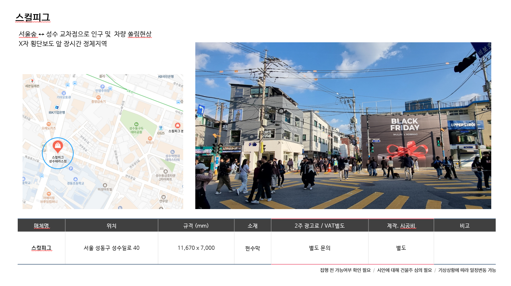Click the 성수동구두 테마공원 park icon
This screenshot has width=511, height=286.
pos(136,124)
